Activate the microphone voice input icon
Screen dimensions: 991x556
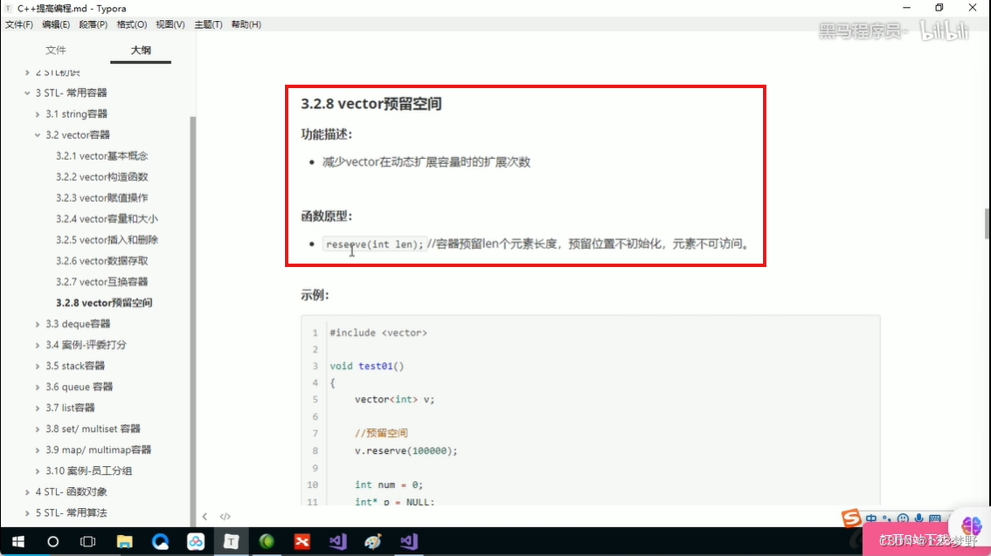[918, 518]
